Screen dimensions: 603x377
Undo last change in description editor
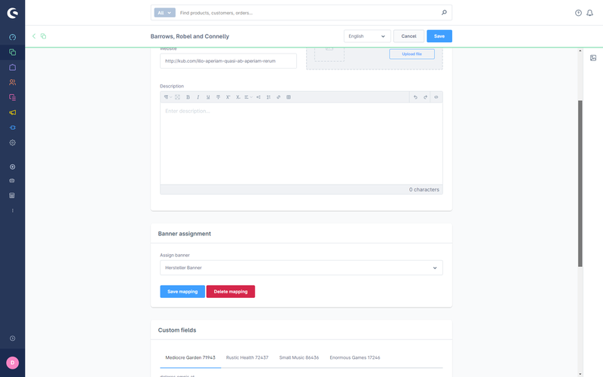click(415, 97)
